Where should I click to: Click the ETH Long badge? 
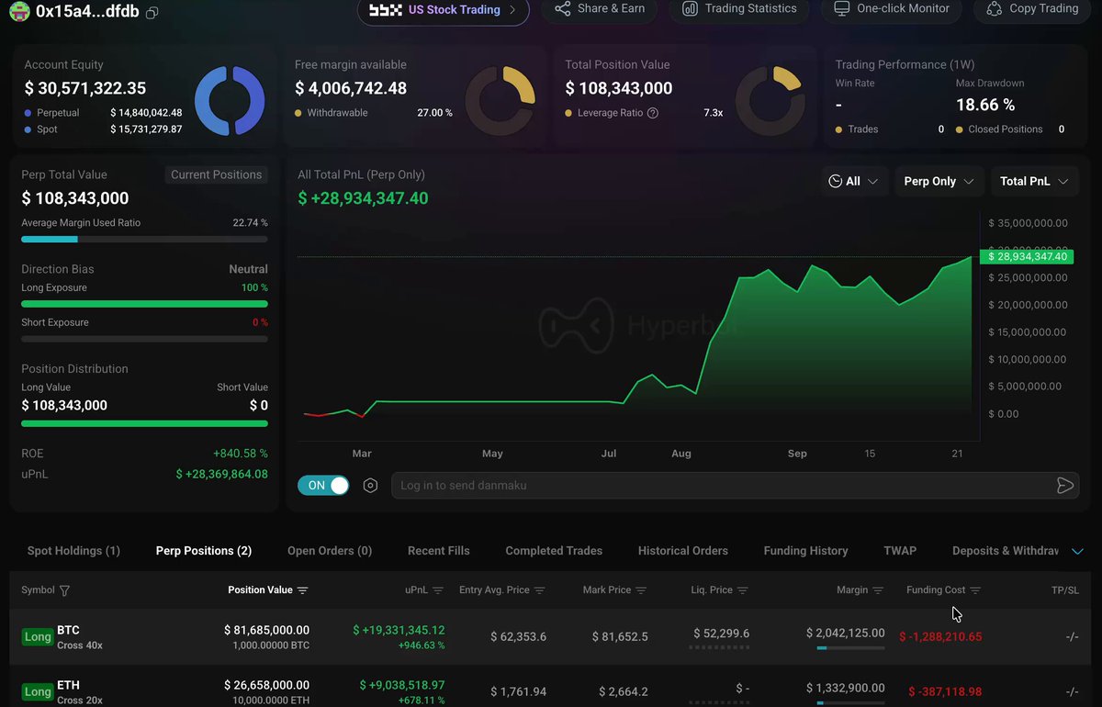[38, 691]
